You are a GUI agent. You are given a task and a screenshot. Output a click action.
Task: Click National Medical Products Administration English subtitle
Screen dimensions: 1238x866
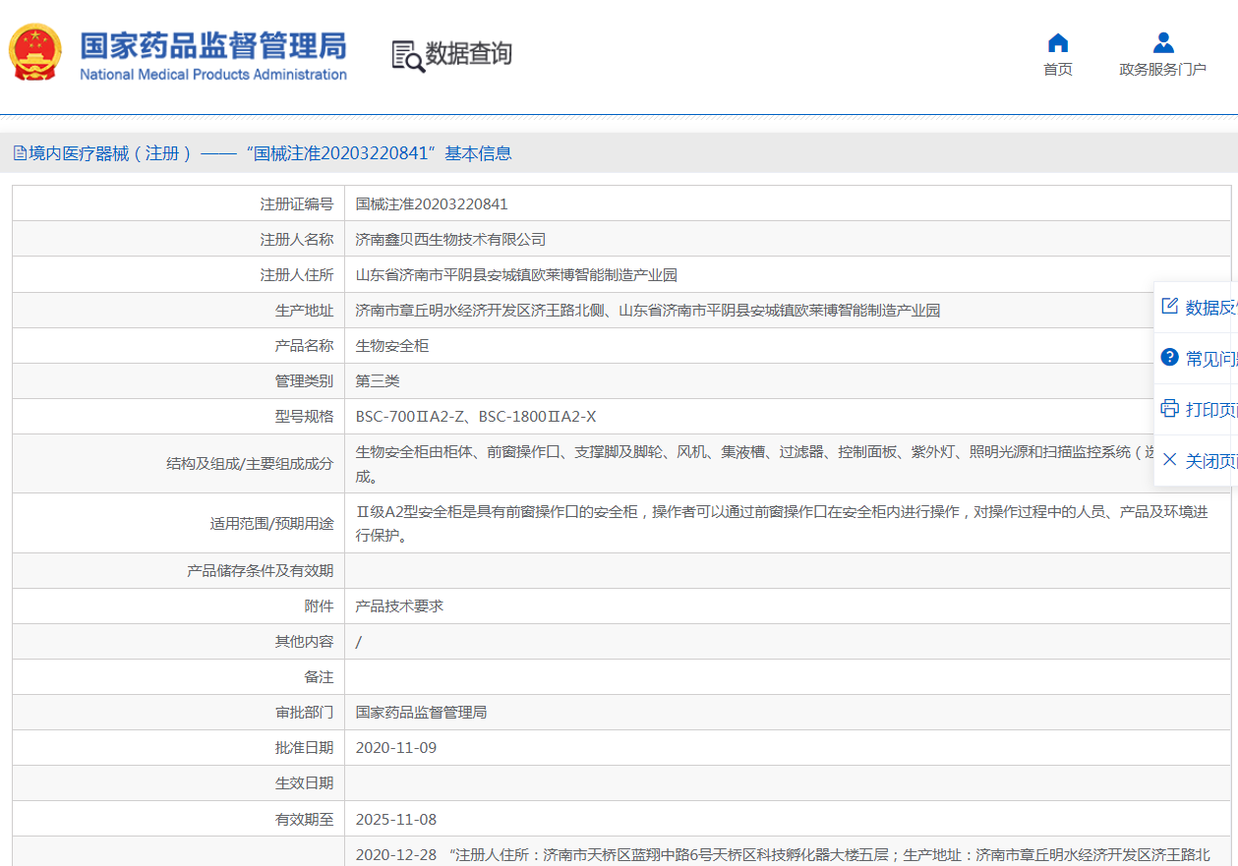(x=213, y=75)
